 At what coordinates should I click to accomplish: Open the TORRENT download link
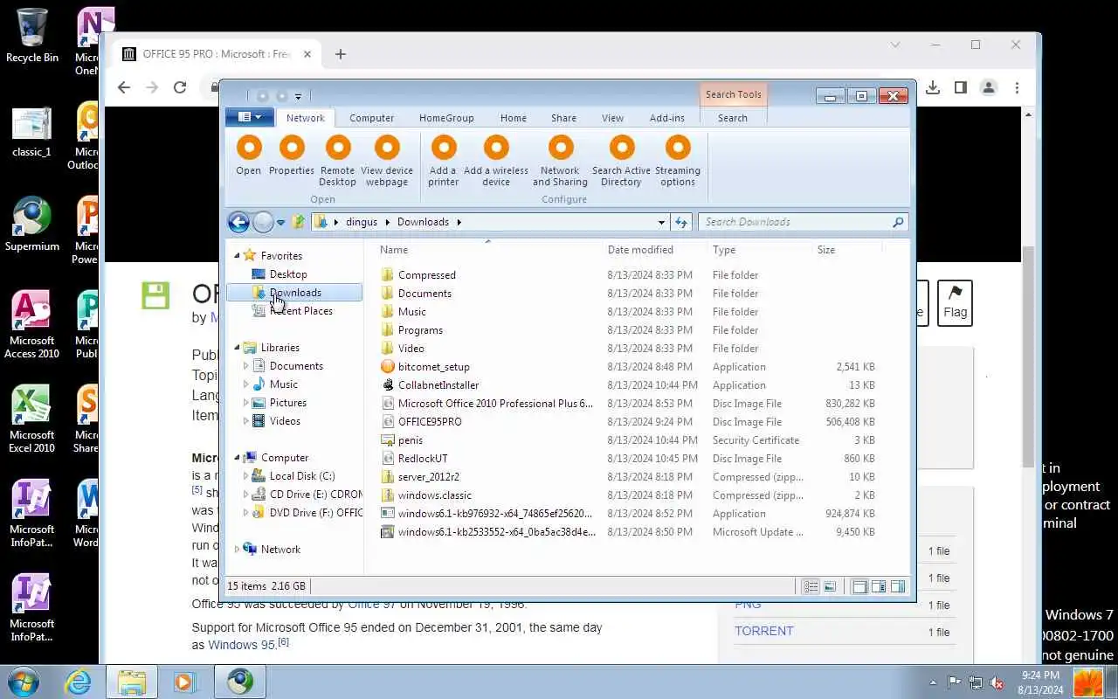(x=764, y=631)
